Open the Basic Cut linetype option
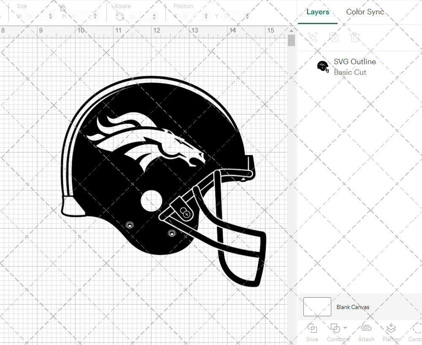The height and width of the screenshot is (345, 422). point(350,72)
